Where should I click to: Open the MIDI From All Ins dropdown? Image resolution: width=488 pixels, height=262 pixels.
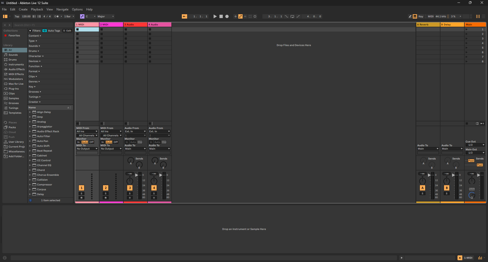tap(87, 131)
